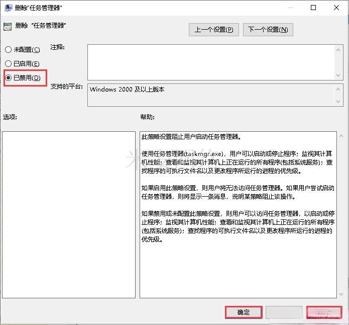Go to 下一个设置(N)
The height and width of the screenshot is (325, 349).
[x=268, y=30]
